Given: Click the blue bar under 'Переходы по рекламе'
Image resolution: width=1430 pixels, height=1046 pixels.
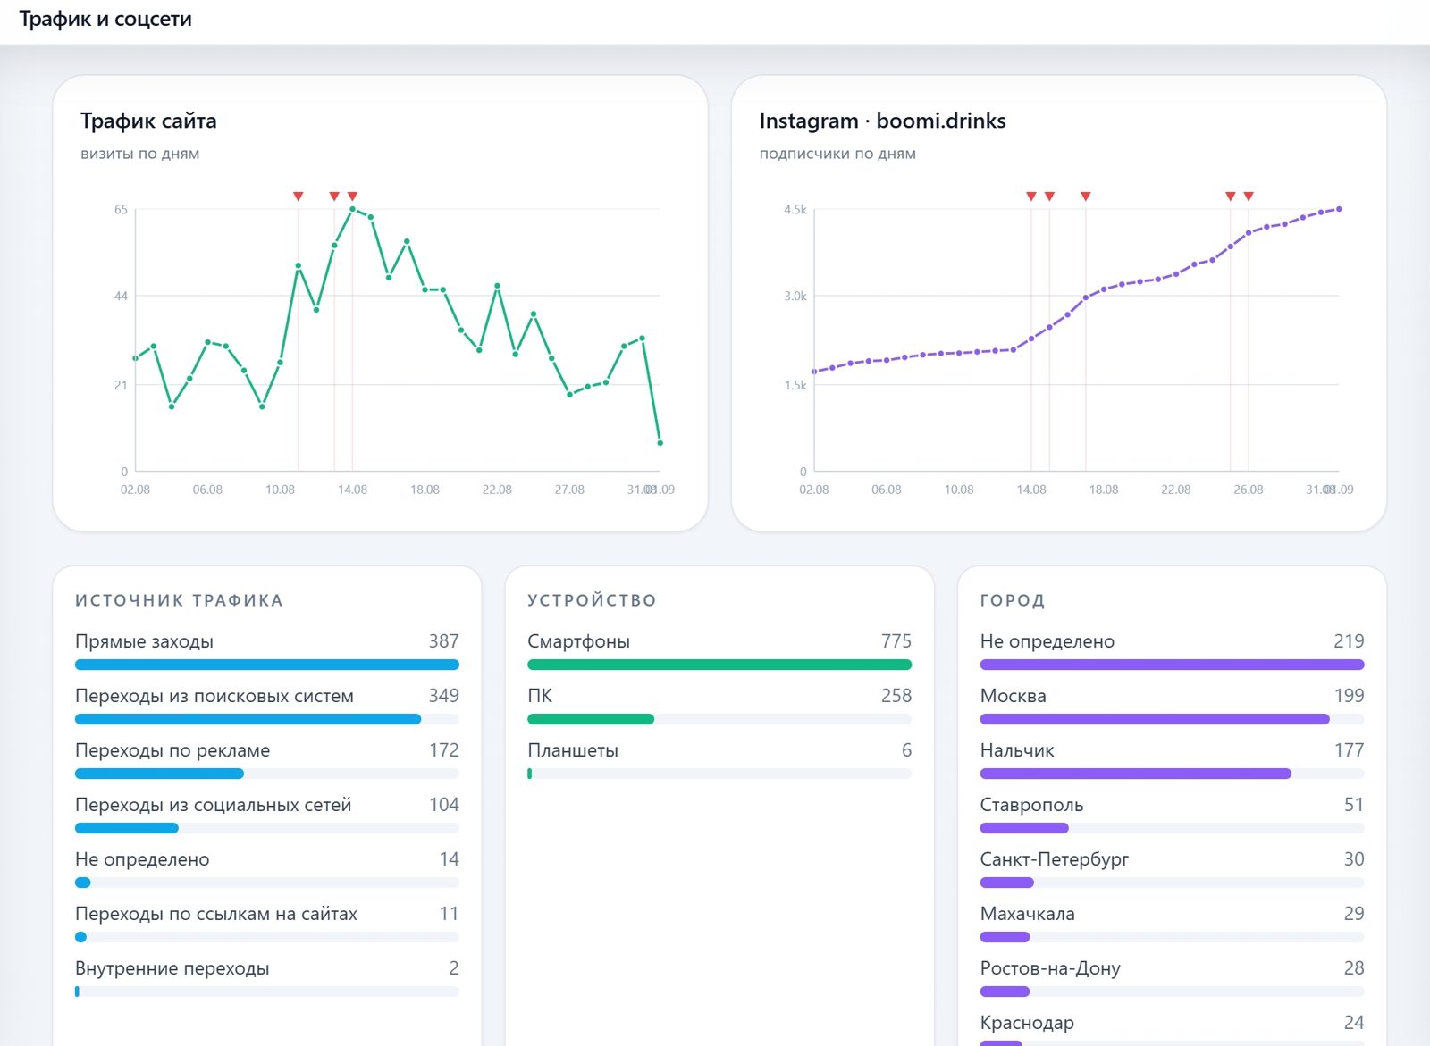Looking at the screenshot, I should point(159,774).
